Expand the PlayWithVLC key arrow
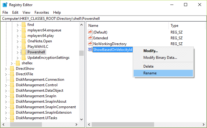 17,47
